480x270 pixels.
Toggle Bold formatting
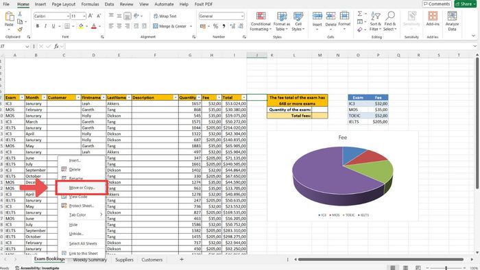click(x=38, y=26)
